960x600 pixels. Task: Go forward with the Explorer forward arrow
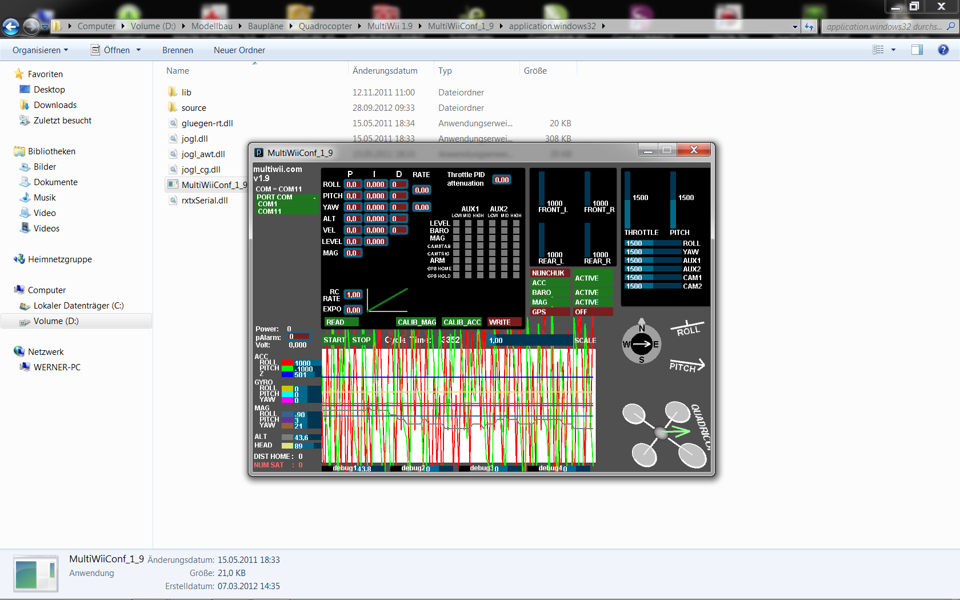click(31, 26)
